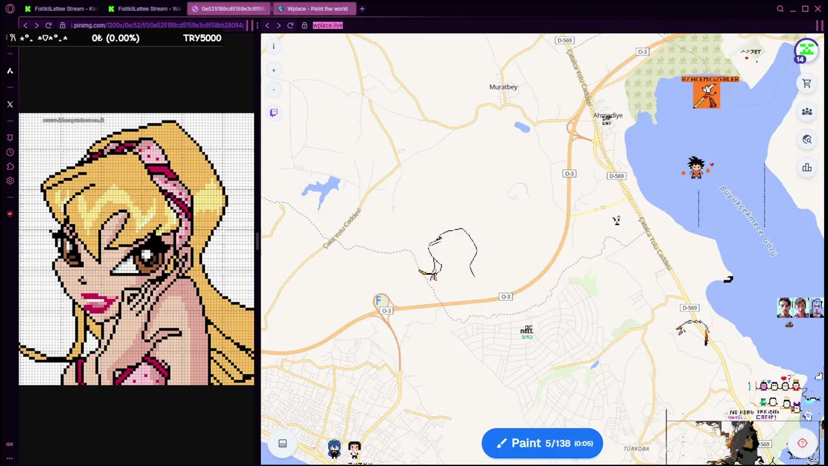Click the Muratbey place label
Viewport: 828px width, 466px height.
[x=503, y=87]
